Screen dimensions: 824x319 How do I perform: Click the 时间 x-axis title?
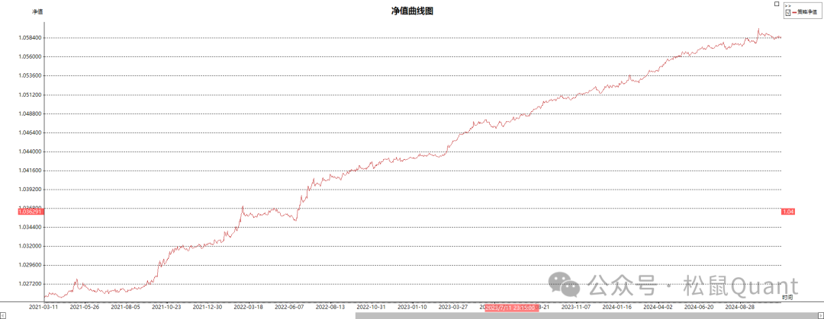pos(787,297)
